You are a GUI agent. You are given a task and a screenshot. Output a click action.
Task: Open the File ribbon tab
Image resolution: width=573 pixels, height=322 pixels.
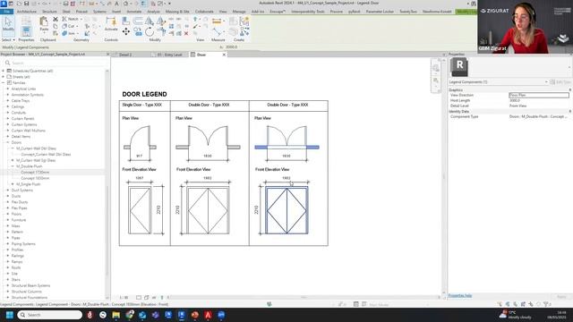coord(6,12)
